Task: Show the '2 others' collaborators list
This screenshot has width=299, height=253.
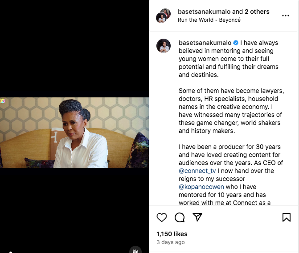Action: pos(257,12)
